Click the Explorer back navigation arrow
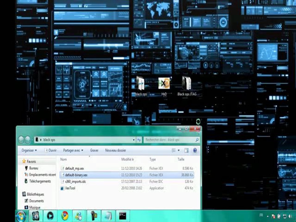296x222 pixels. click(x=21, y=140)
